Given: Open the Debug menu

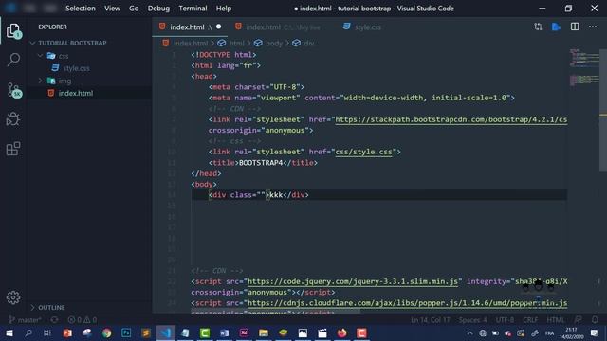Looking at the screenshot, I should (158, 9).
